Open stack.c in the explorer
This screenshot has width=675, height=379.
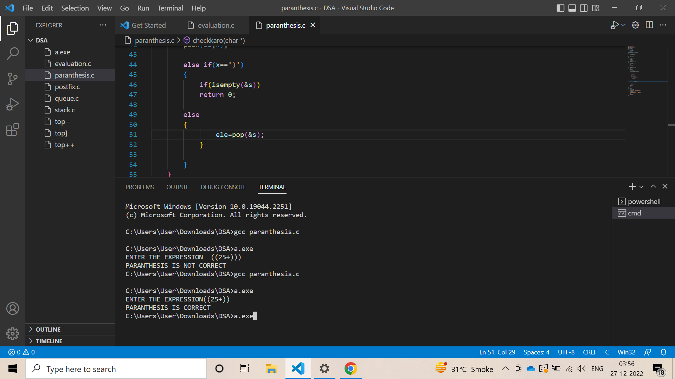[65, 110]
